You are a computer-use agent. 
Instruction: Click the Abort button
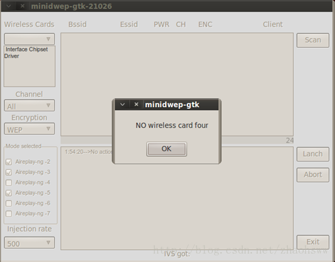[313, 175]
